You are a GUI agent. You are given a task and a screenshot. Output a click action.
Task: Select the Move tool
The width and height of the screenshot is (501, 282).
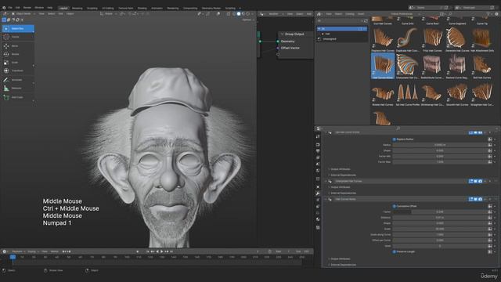coord(18,46)
